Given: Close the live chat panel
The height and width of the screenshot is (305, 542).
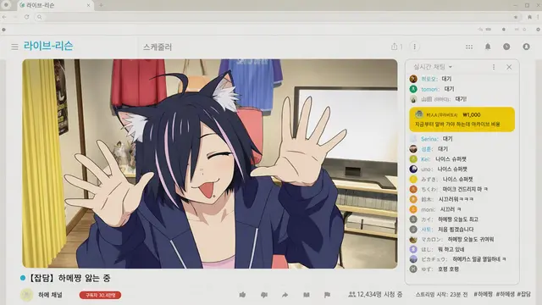Looking at the screenshot, I should coord(509,67).
